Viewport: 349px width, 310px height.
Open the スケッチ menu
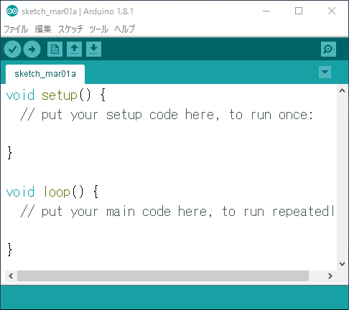[x=70, y=29]
